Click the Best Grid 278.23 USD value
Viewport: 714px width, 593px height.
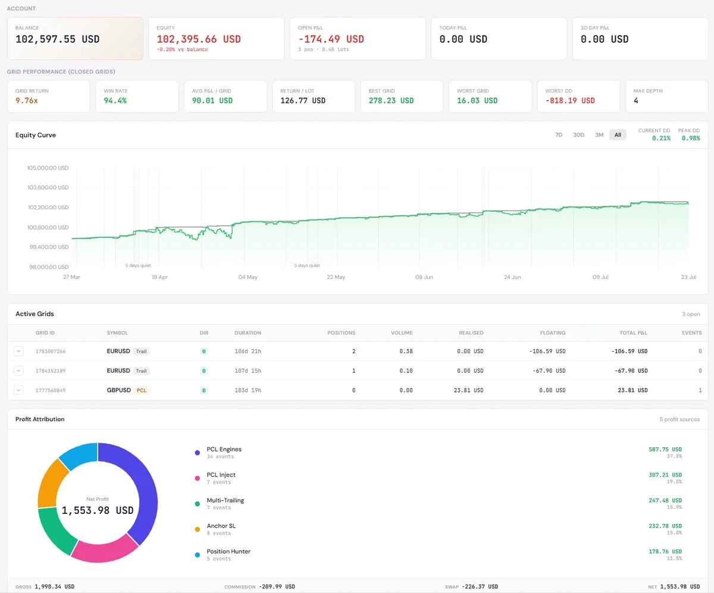pos(391,101)
